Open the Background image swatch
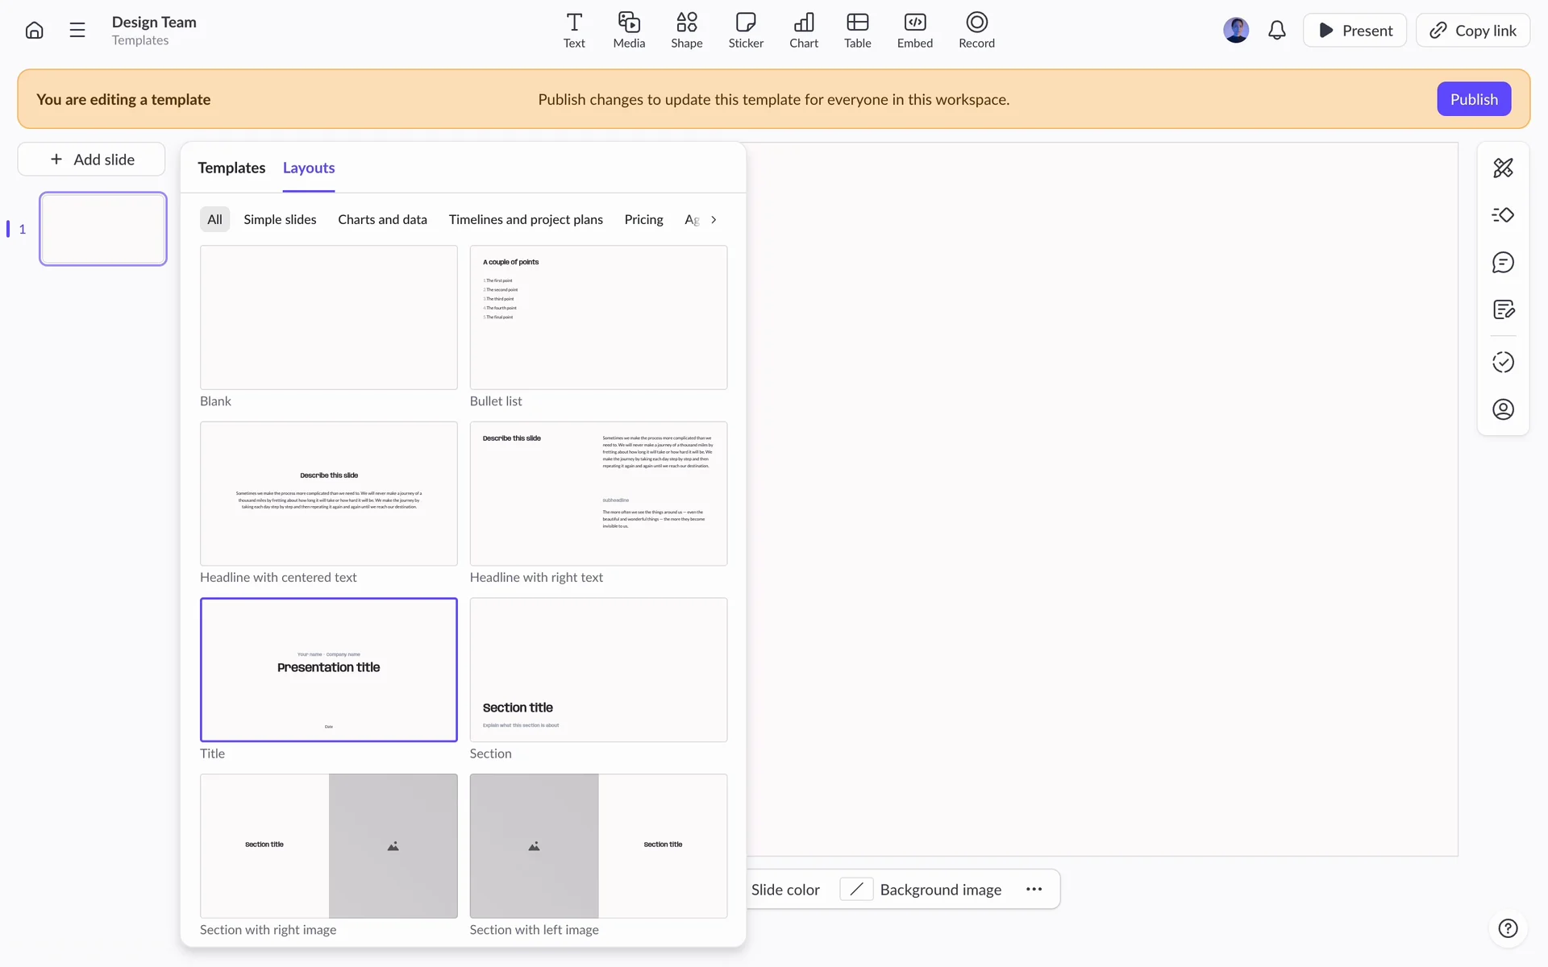The width and height of the screenshot is (1548, 967). tap(856, 889)
